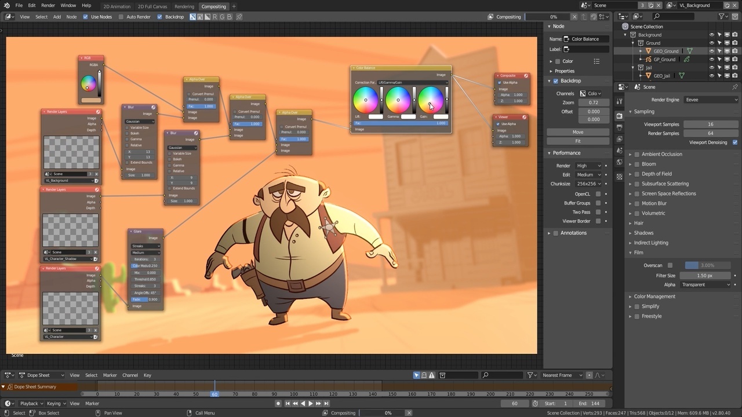Viewport: 742px width, 417px height.
Task: Open the Chunksize dropdown
Action: (x=587, y=184)
